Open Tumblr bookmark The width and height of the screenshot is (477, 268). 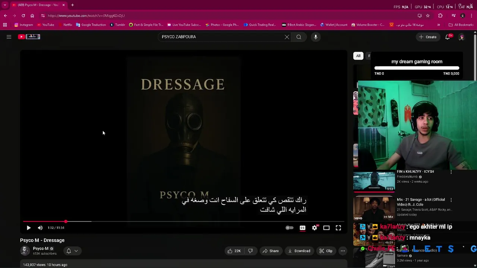(117, 25)
